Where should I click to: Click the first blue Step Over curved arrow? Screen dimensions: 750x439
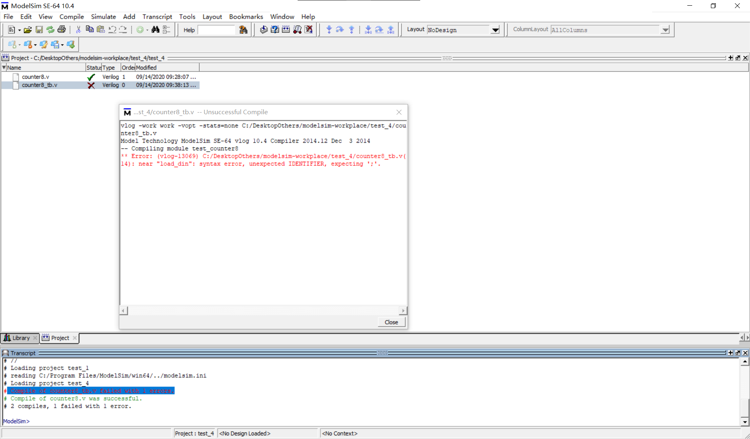[340, 30]
